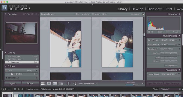Select Previous Import in Catalog
The height and width of the screenshot is (97, 183).
pos(22,62)
